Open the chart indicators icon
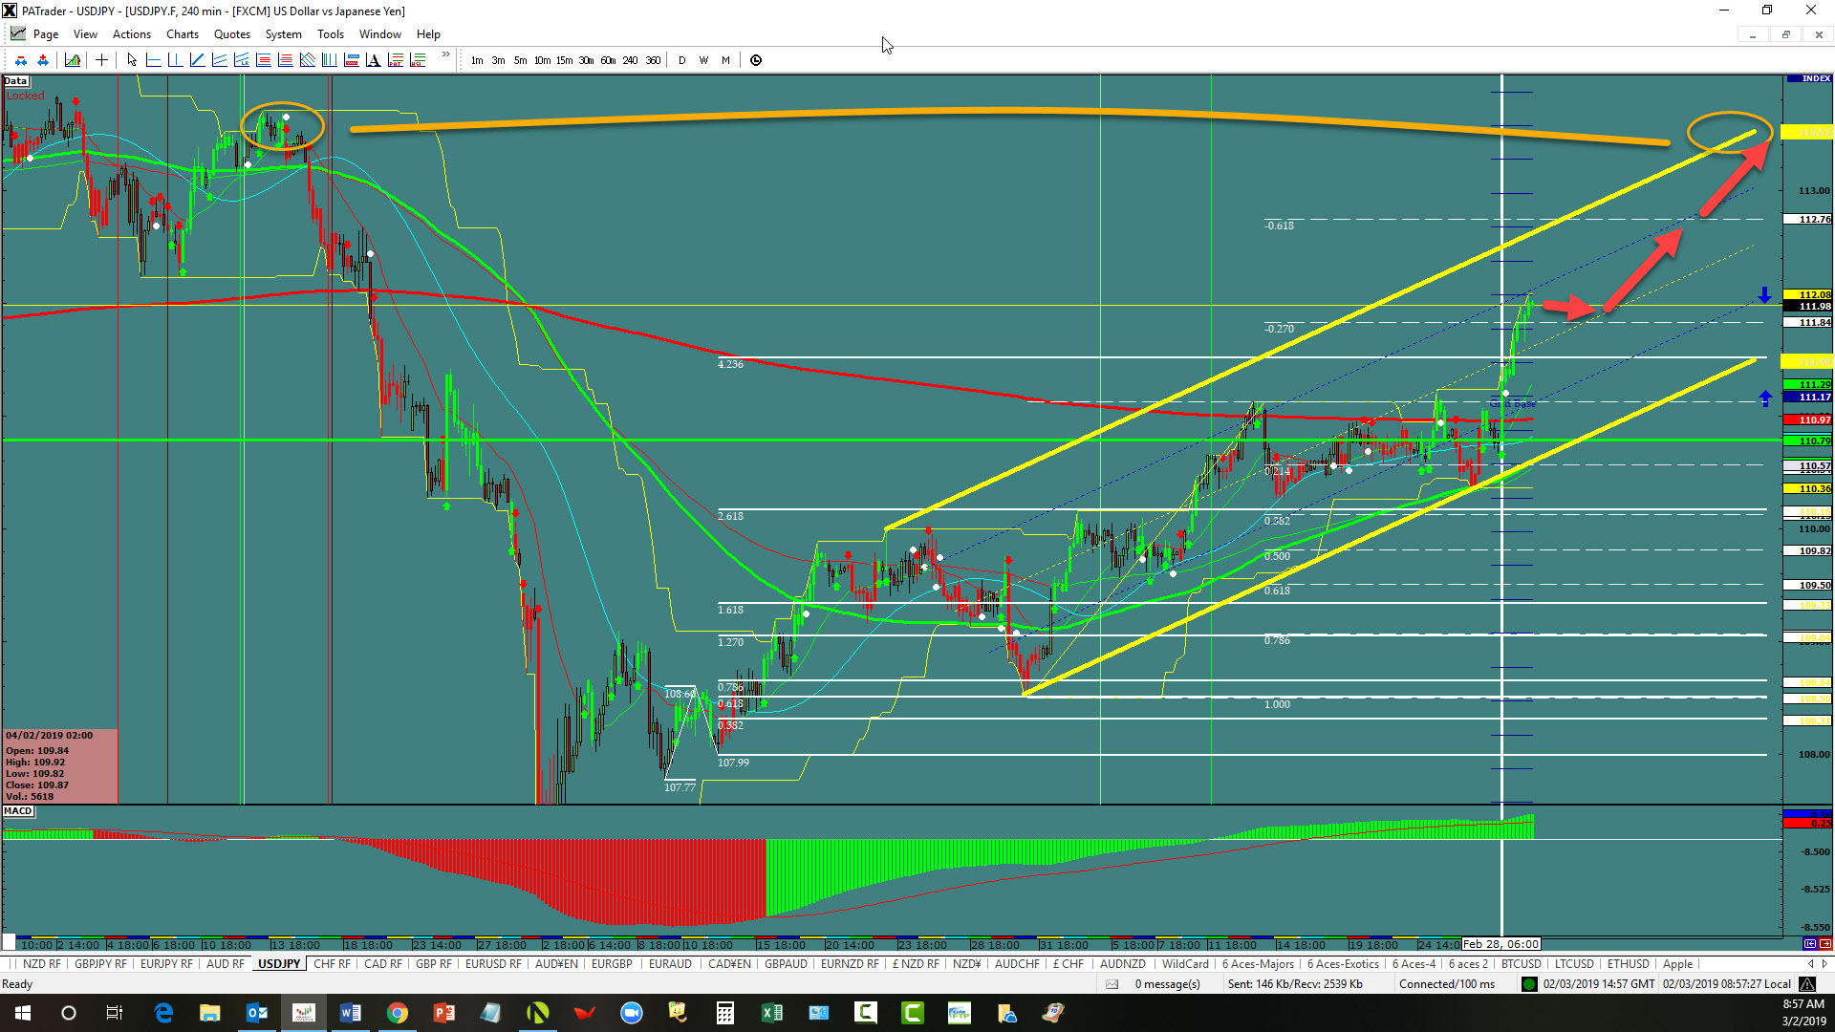 point(73,60)
